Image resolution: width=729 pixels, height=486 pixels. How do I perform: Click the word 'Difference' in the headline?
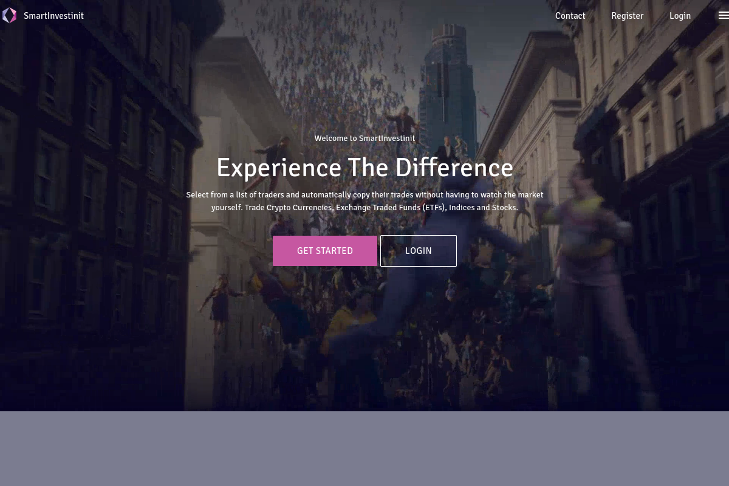pos(454,168)
